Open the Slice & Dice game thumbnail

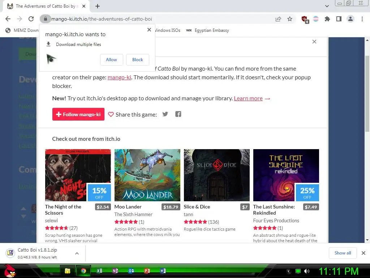pos(217,175)
